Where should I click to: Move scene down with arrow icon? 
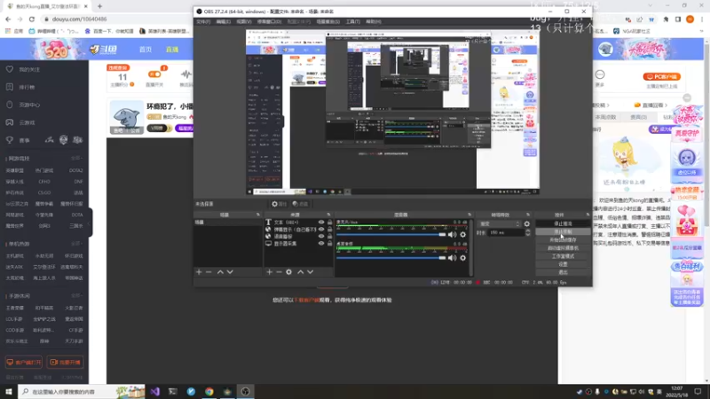[230, 272]
